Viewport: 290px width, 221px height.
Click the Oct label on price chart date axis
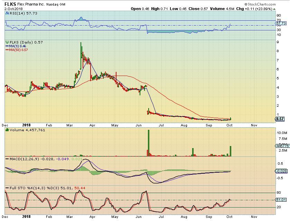[x=231, y=126]
